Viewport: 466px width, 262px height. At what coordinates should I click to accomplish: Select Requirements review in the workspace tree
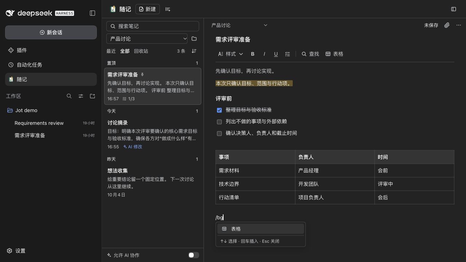click(51, 123)
